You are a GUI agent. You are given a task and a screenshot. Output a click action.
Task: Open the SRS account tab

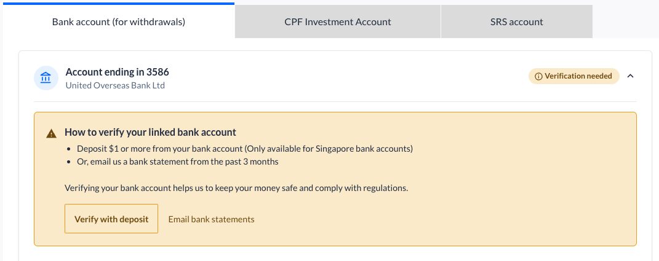[x=516, y=21]
